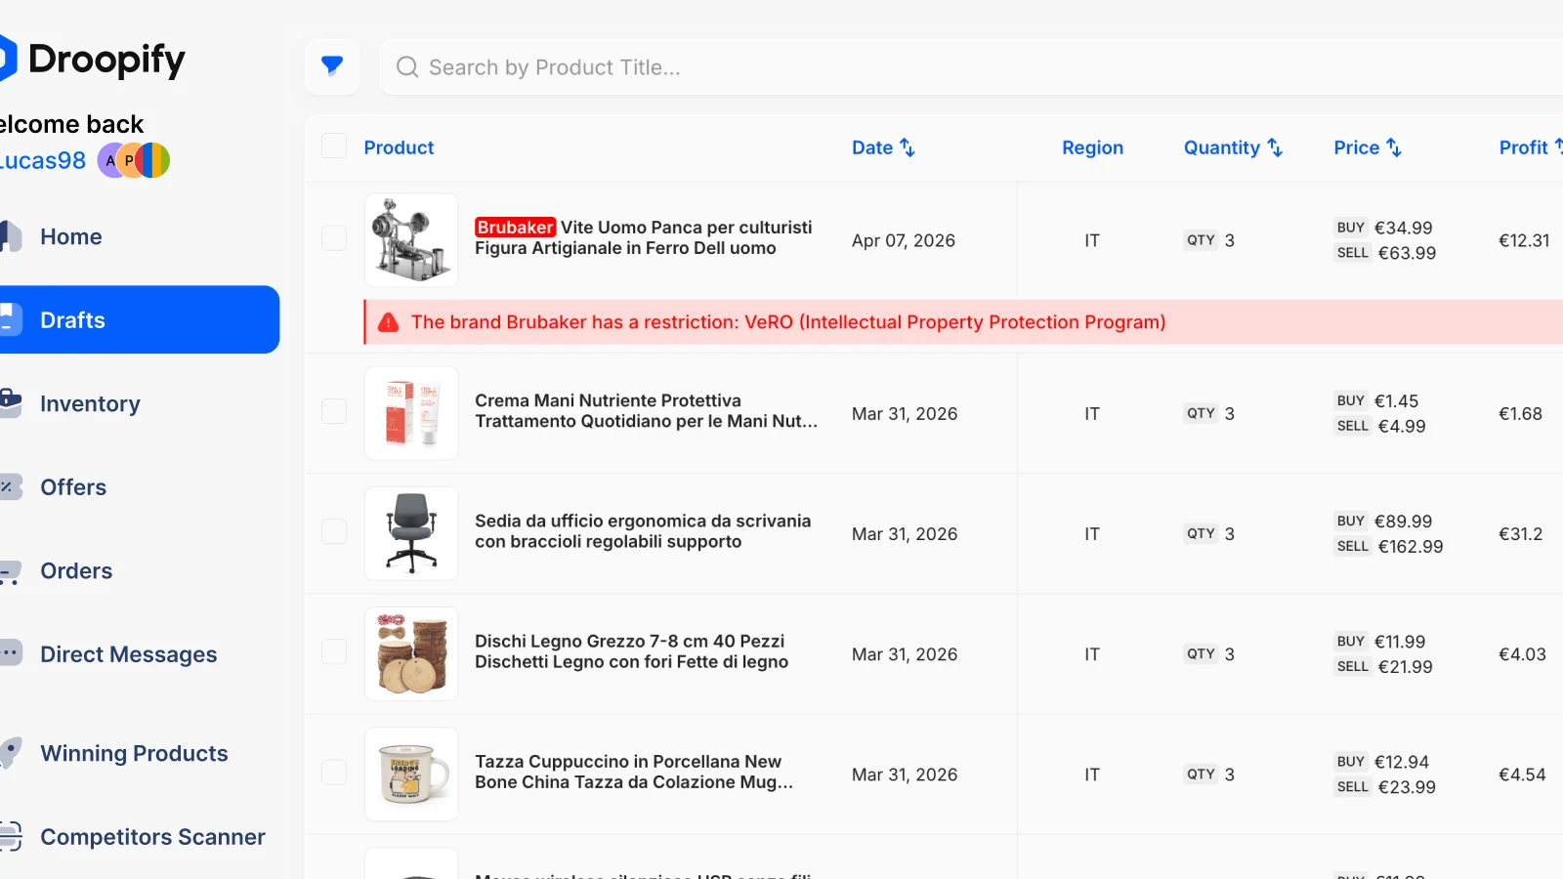Click the Lucas98 username link
The height and width of the screenshot is (879, 1563).
(x=43, y=160)
